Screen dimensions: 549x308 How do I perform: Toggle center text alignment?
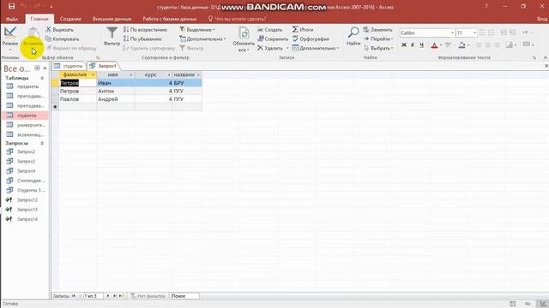tap(488, 44)
